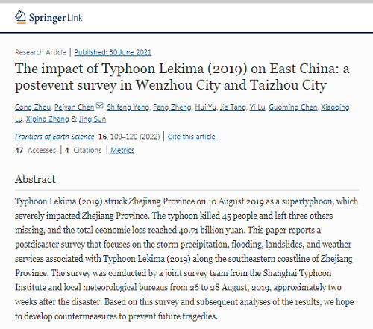Viewport: 373px width, 329px height.
Task: Open the Metrics link
Action: (x=122, y=151)
